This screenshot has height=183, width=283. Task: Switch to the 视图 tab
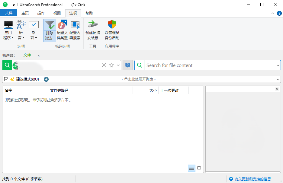tap(57, 13)
